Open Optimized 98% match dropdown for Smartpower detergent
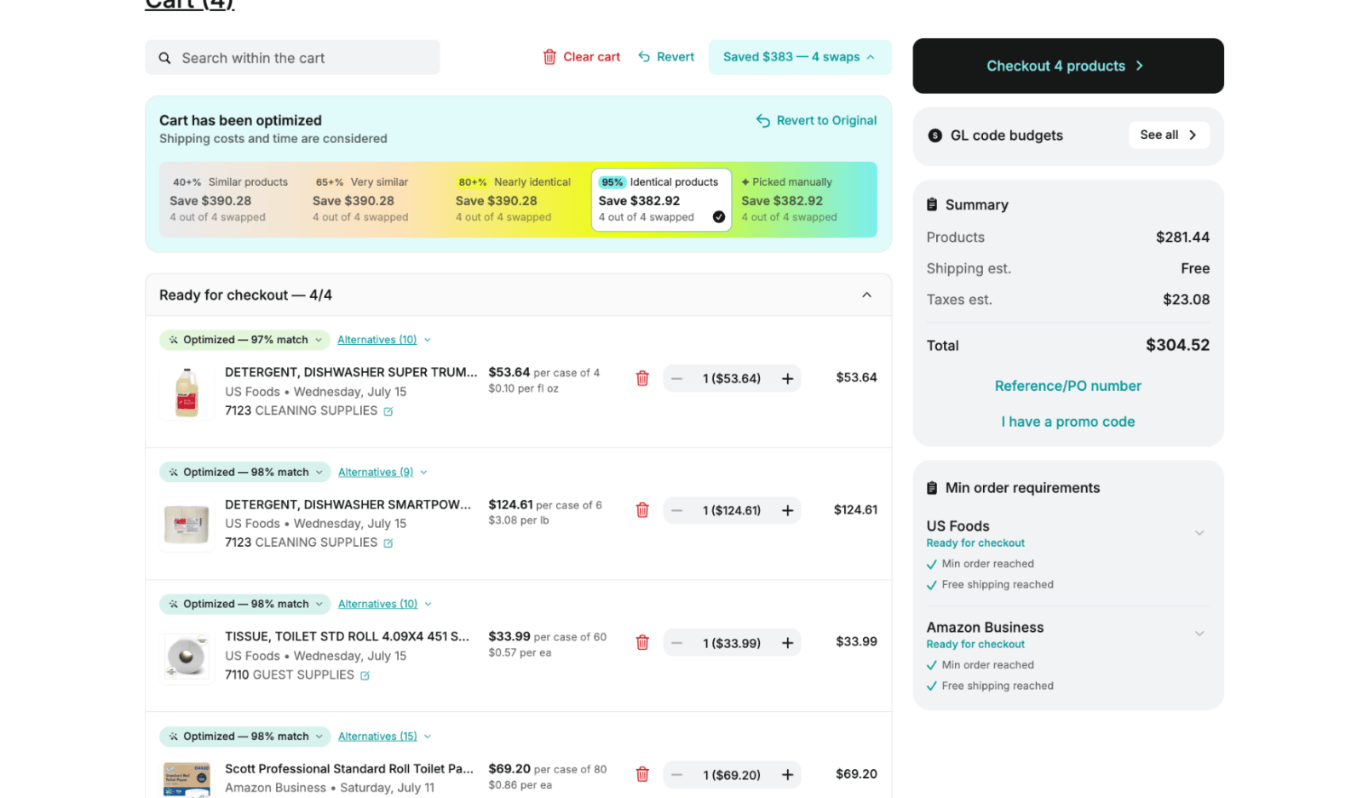1363x798 pixels. pyautogui.click(x=245, y=472)
